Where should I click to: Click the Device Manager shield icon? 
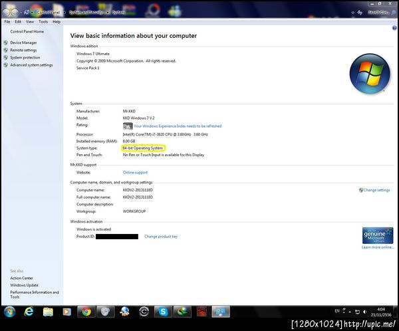click(x=6, y=43)
